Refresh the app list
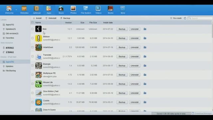 [x=185, y=18]
